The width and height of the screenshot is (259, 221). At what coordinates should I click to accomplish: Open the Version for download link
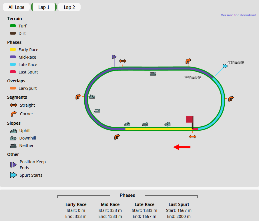238,15
